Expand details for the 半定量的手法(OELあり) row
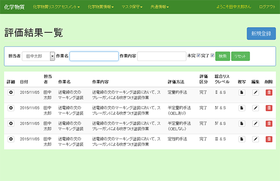This screenshot has width=280, height=181. pos(11,108)
